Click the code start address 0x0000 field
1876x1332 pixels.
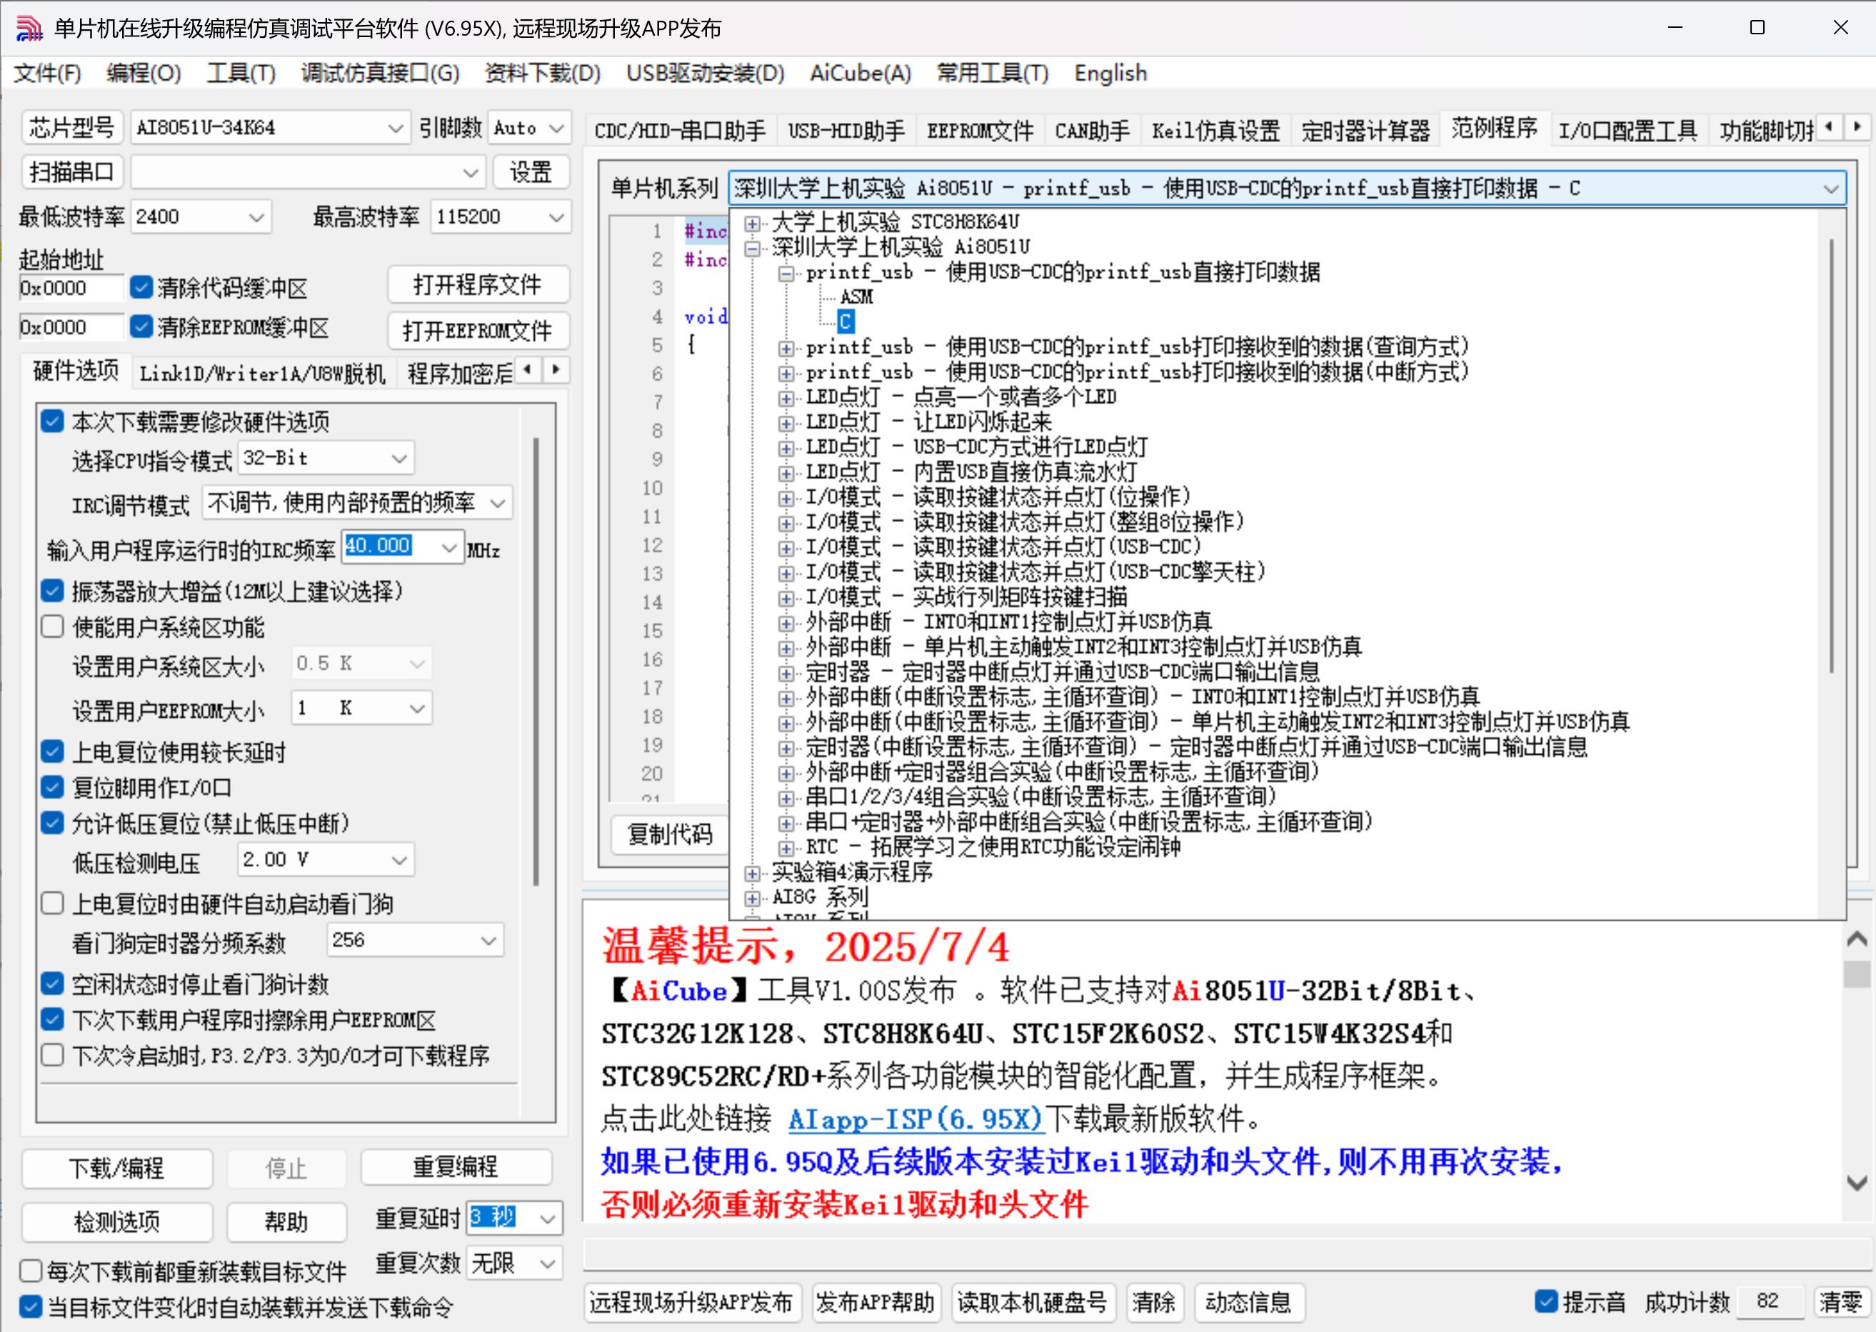(71, 288)
